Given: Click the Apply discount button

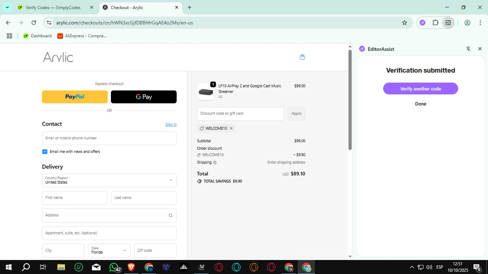Looking at the screenshot, I should pos(296,114).
